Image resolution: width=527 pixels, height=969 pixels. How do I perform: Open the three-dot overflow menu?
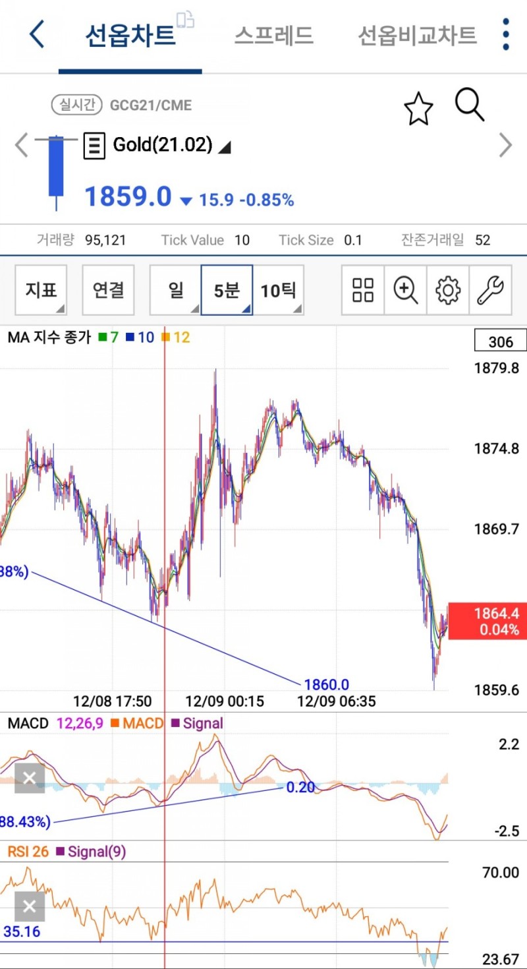(x=505, y=34)
